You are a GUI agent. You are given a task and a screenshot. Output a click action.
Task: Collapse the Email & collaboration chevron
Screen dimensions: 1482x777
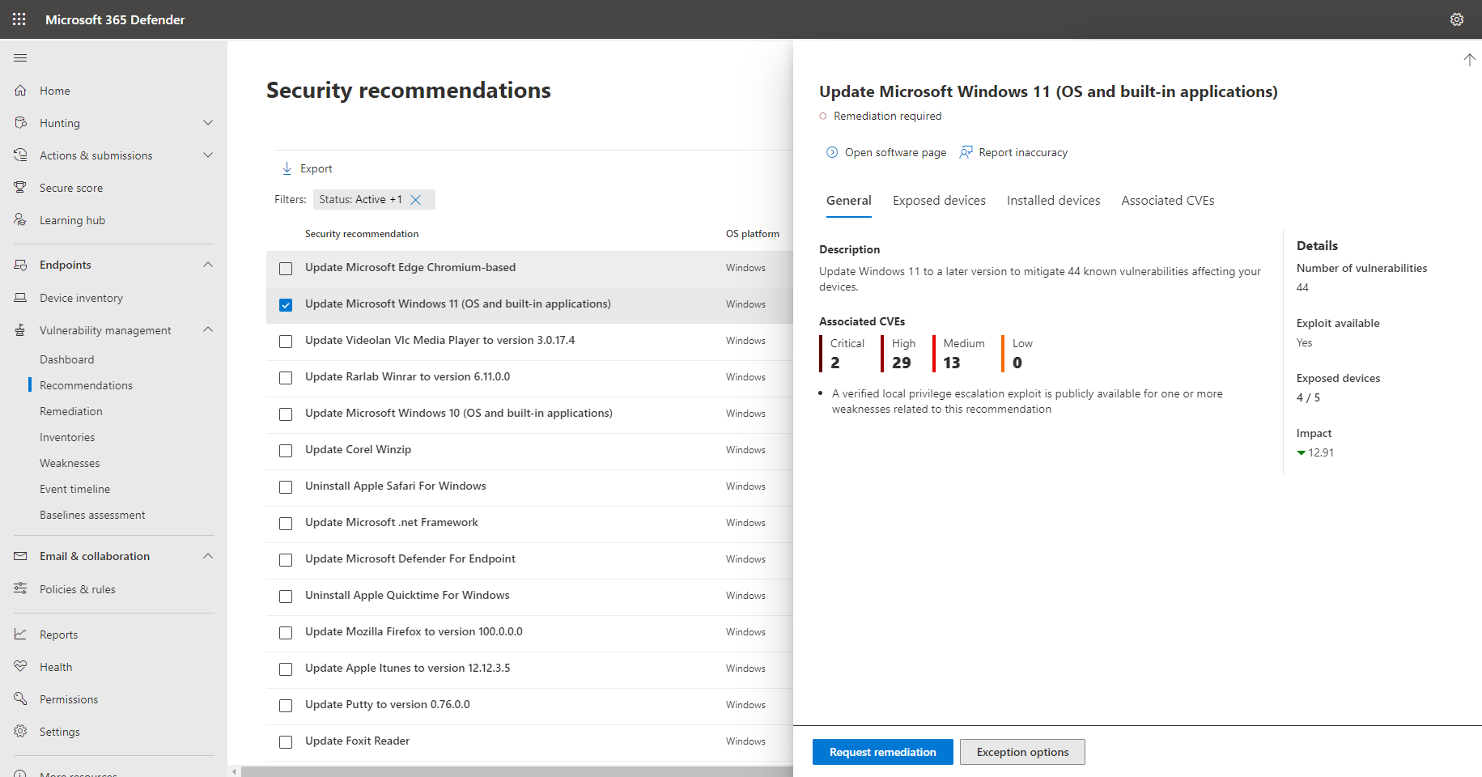(208, 556)
